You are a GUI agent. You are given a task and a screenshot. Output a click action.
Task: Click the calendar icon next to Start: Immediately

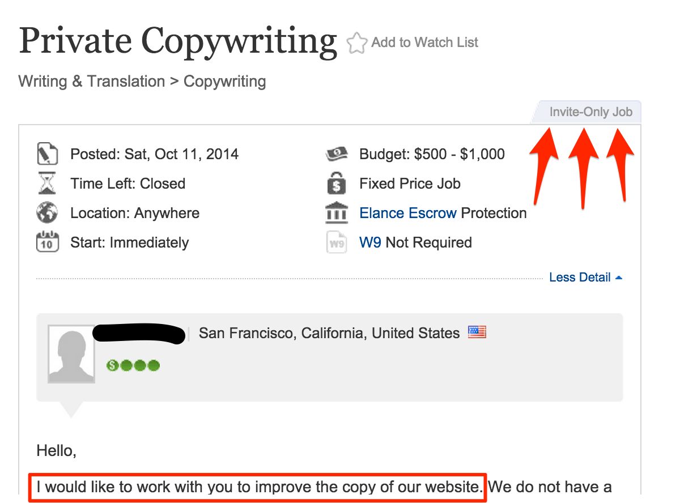(x=47, y=242)
